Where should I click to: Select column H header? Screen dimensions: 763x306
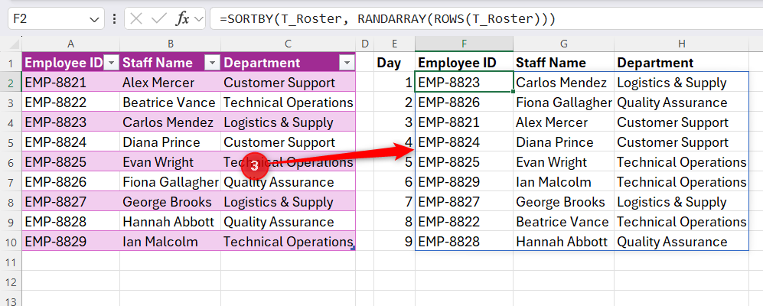pos(682,44)
